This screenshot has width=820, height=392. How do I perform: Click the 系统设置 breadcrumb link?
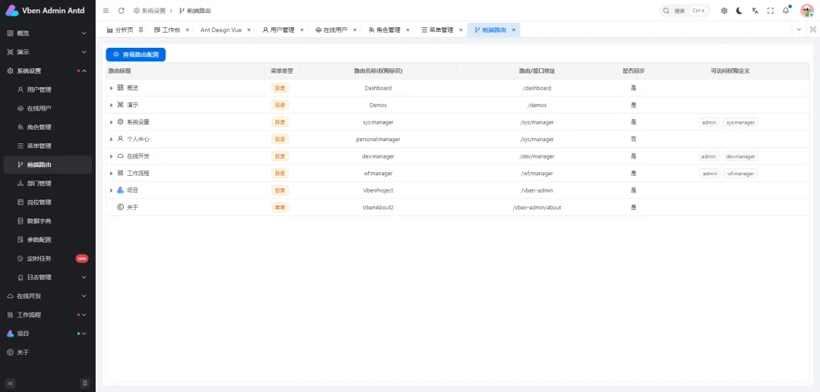(x=150, y=11)
